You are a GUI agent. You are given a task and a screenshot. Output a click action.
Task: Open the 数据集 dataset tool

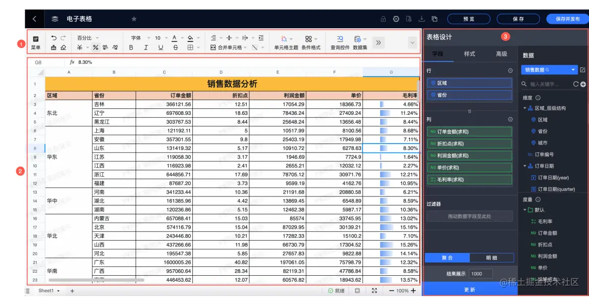point(360,43)
